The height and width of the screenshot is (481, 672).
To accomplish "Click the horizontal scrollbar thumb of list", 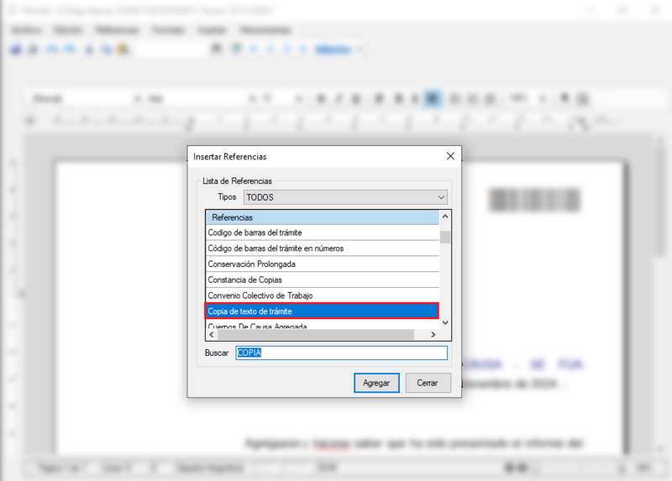I will (315, 334).
